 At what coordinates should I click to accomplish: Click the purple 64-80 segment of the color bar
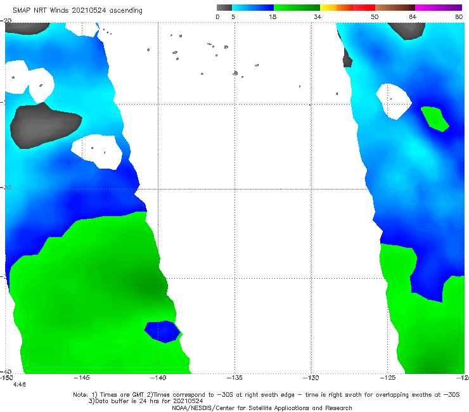[x=438, y=8]
